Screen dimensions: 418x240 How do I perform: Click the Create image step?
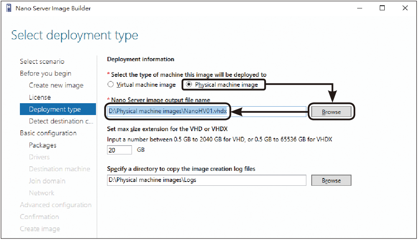coord(40,229)
